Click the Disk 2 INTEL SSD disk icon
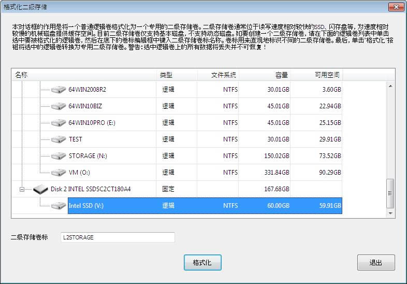Viewport: 407px width, 284px height. (40, 189)
